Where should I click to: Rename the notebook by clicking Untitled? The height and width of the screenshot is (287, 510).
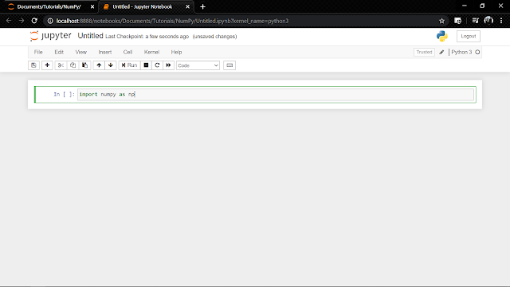pos(90,36)
